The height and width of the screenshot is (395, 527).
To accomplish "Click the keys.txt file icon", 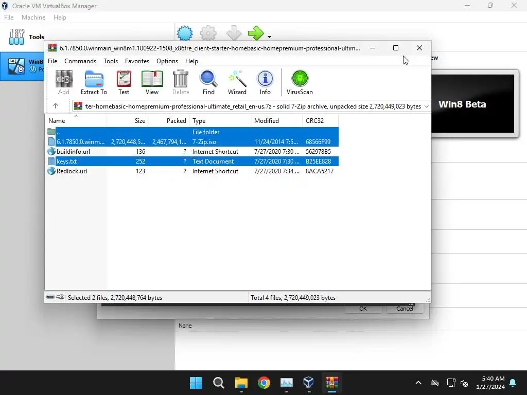I will tap(51, 161).
